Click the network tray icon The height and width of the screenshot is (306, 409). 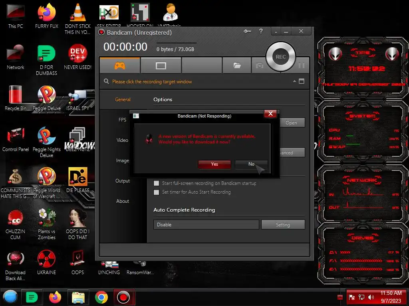(x=361, y=297)
